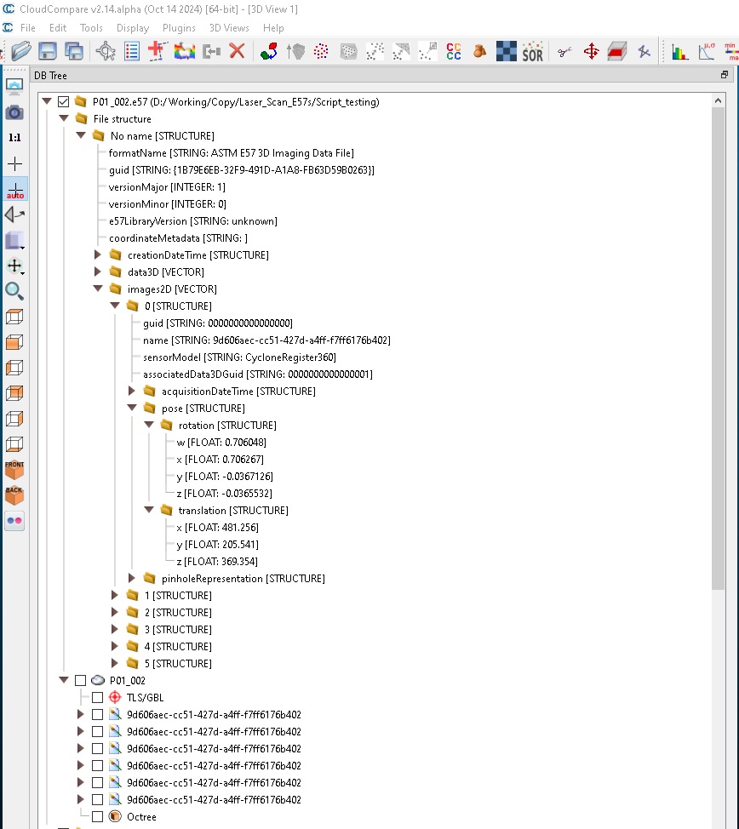Click the SOR filter tool icon
Image resolution: width=739 pixels, height=829 pixels.
[x=532, y=51]
